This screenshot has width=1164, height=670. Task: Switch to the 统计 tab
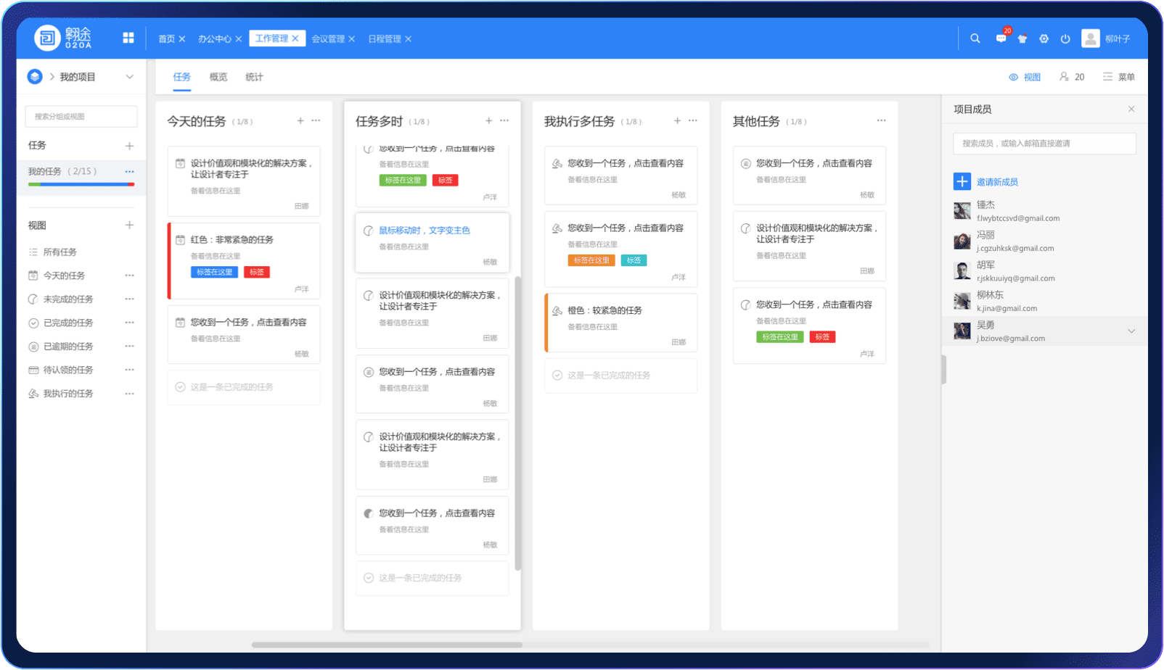click(254, 77)
